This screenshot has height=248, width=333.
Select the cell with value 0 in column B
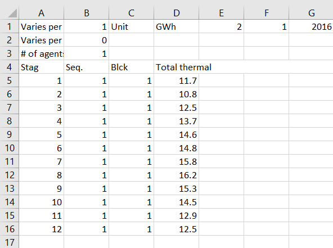pyautogui.click(x=86, y=40)
